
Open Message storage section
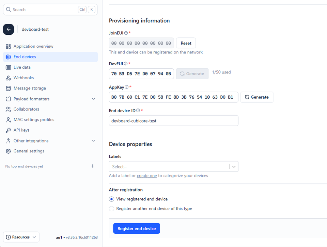click(50, 88)
